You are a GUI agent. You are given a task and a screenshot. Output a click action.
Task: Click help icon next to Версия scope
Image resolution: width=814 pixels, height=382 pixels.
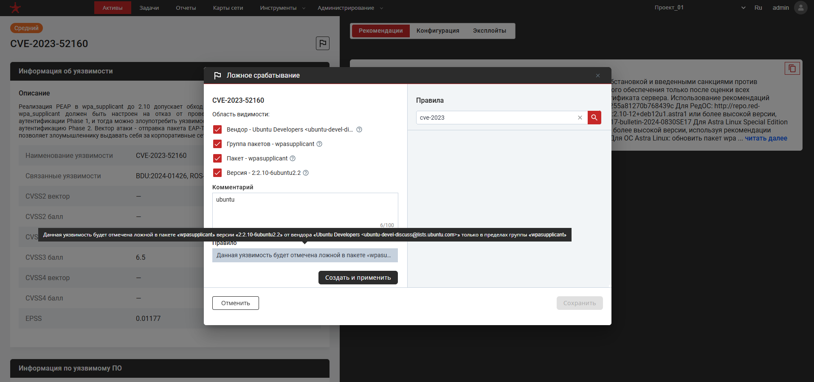pyautogui.click(x=306, y=173)
